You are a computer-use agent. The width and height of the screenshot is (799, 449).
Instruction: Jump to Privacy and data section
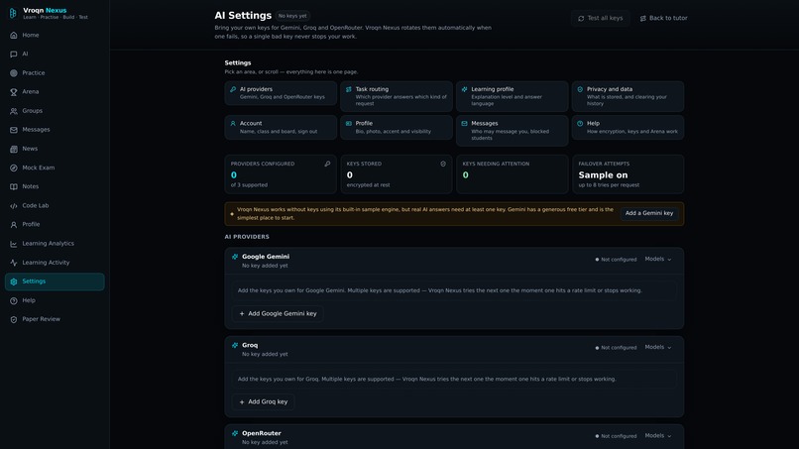pos(628,96)
